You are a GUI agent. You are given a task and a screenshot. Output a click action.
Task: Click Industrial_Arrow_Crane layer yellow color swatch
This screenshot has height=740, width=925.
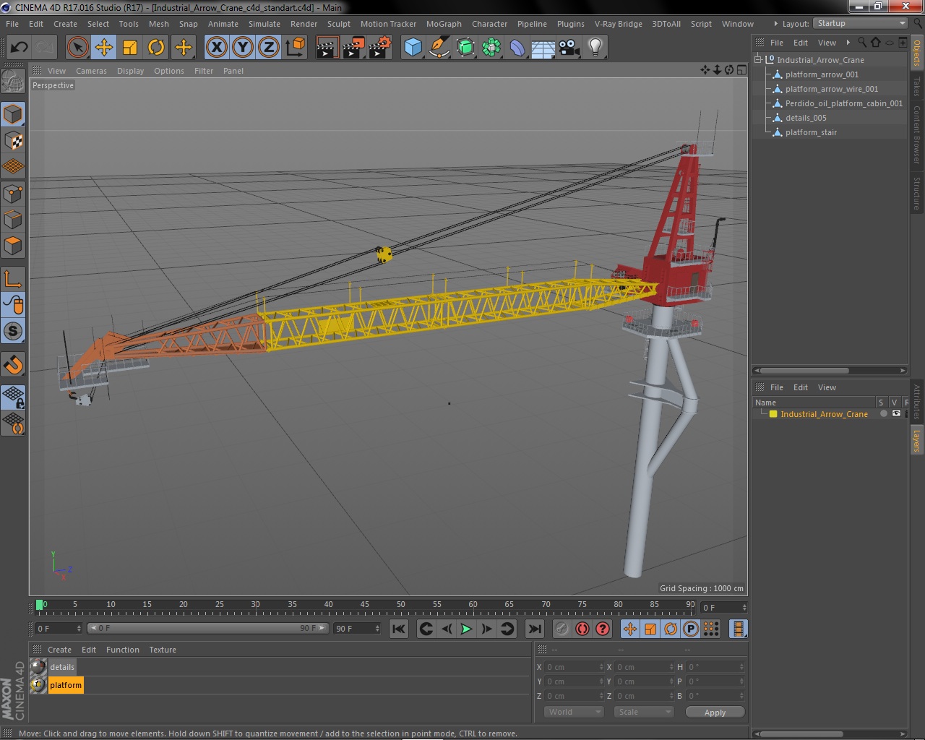pyautogui.click(x=773, y=414)
